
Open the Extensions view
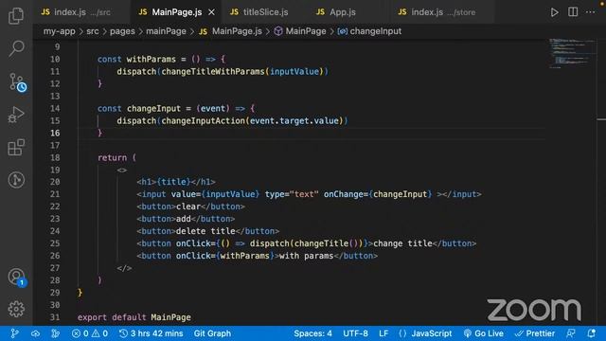point(16,148)
